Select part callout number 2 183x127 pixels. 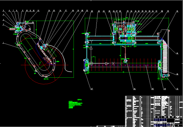pos(4,24)
